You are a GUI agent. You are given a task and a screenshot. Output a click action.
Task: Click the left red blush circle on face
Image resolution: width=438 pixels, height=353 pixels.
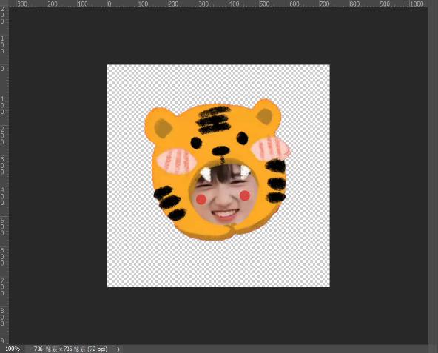click(x=201, y=199)
